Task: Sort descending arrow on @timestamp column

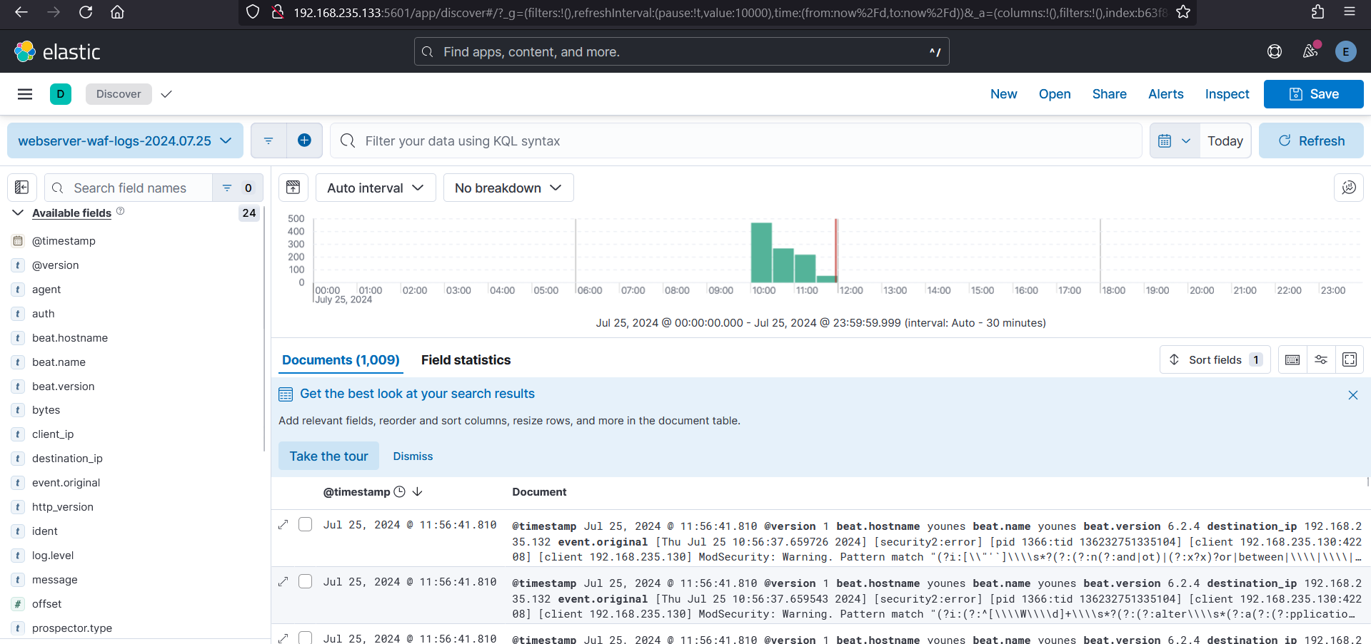Action: click(418, 491)
